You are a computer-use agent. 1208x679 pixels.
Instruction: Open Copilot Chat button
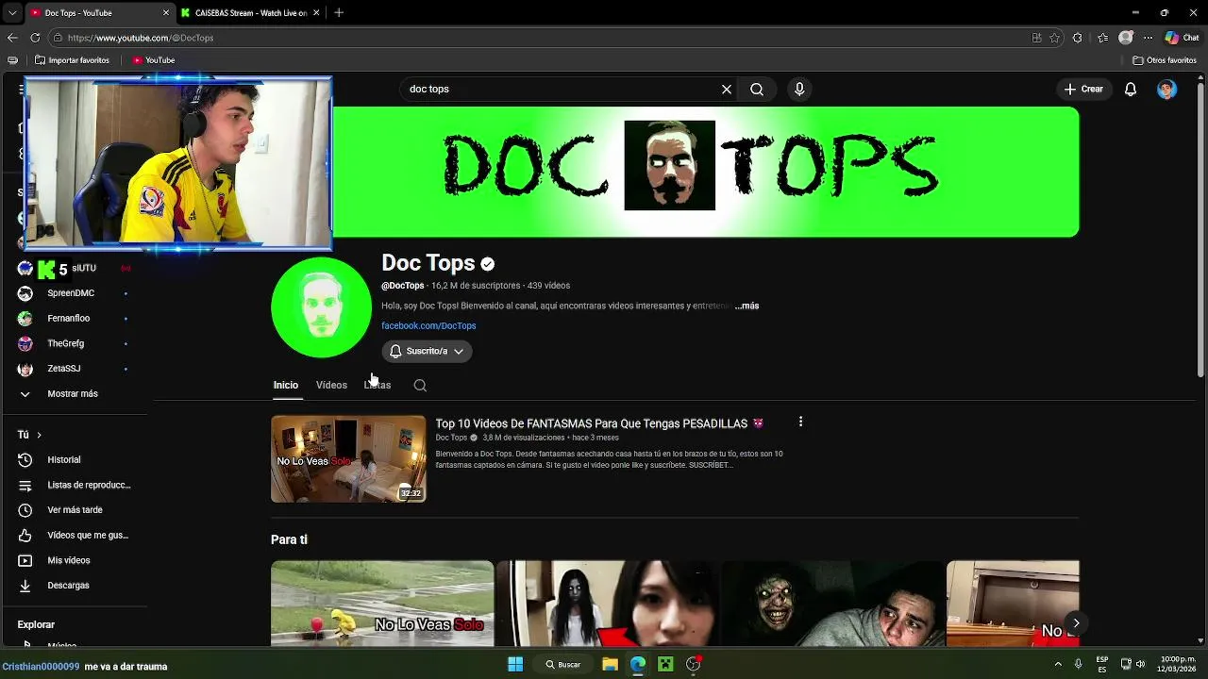click(1182, 38)
